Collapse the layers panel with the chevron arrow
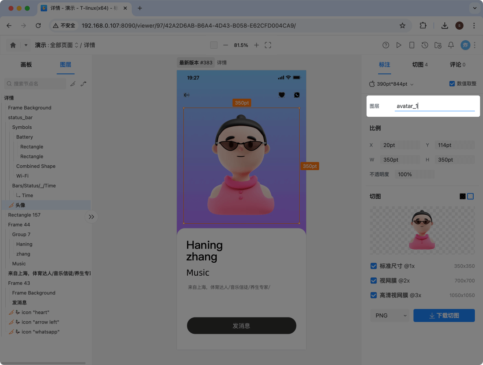 coord(91,217)
